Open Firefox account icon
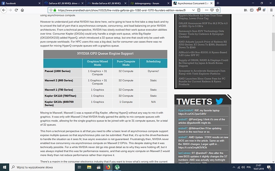This screenshot has width=275, height=171. (264, 10)
